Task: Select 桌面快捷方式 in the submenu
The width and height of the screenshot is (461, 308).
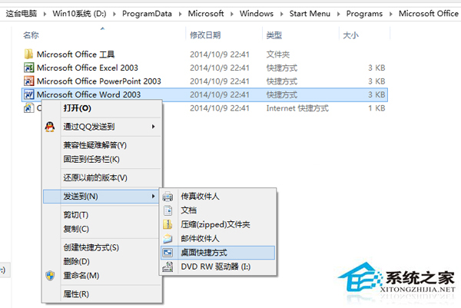Action: click(x=204, y=253)
